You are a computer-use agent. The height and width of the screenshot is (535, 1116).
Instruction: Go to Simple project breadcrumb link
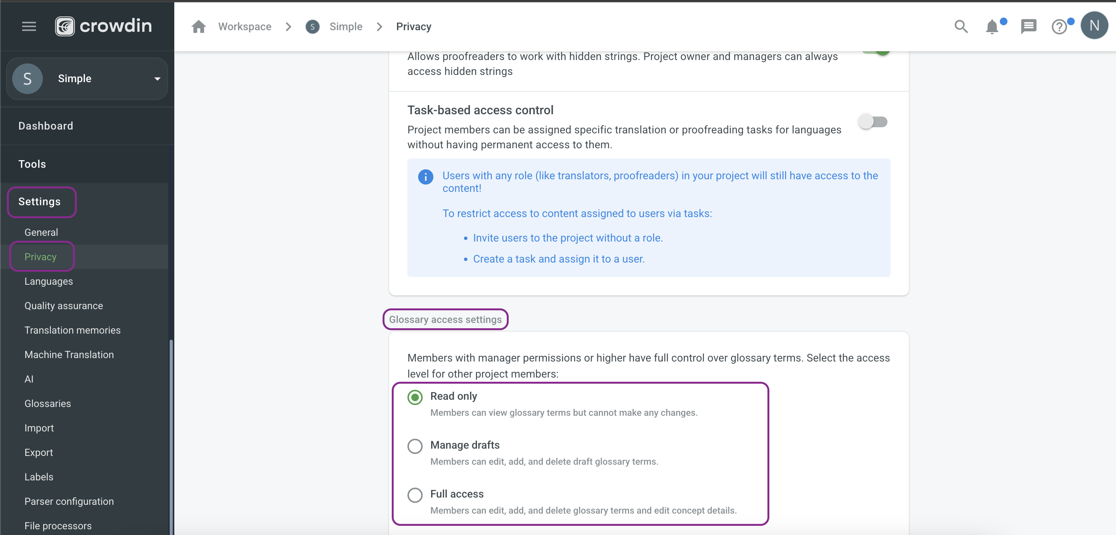(346, 26)
